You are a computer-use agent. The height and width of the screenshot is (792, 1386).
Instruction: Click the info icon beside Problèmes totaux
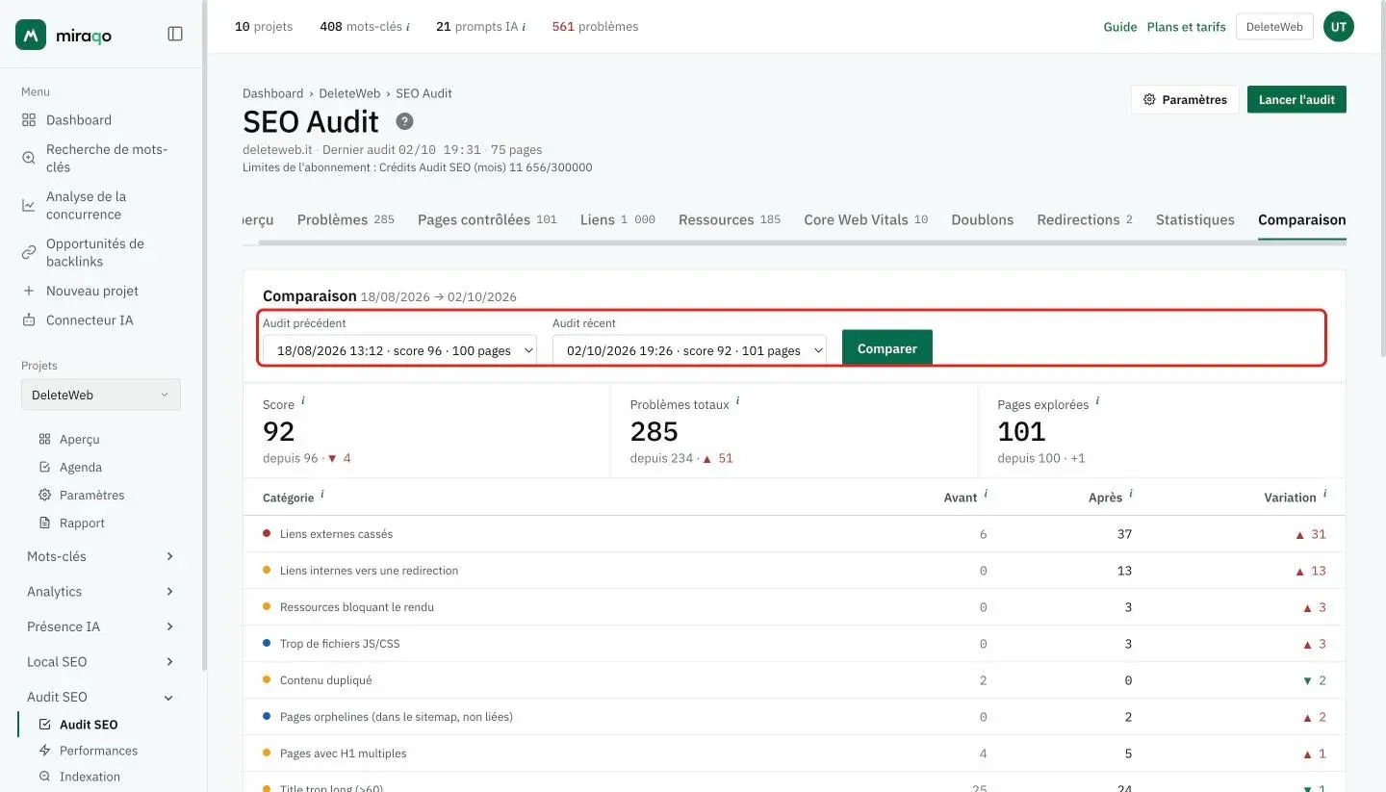[x=738, y=401]
